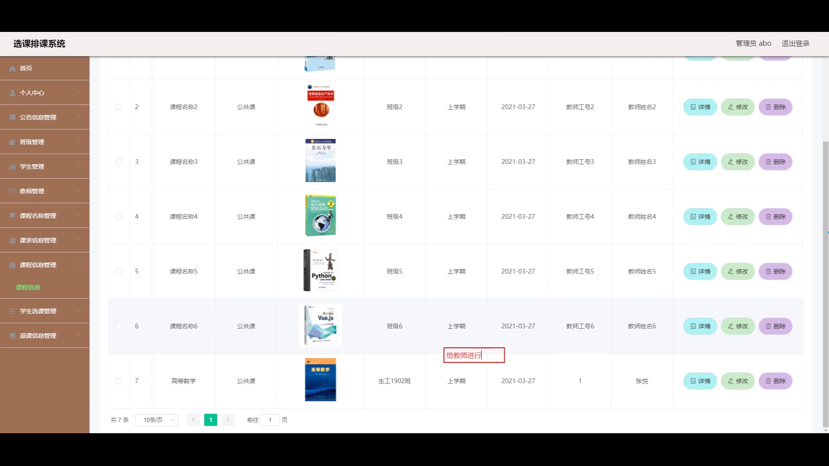Screen dimensions: 829x466
Task: Open the 10条/页 page size dropdown
Action: (156, 420)
